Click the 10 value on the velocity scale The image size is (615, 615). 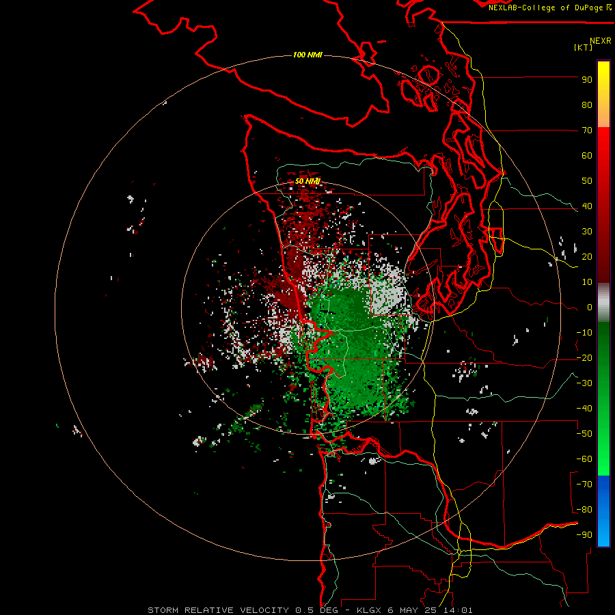587,282
